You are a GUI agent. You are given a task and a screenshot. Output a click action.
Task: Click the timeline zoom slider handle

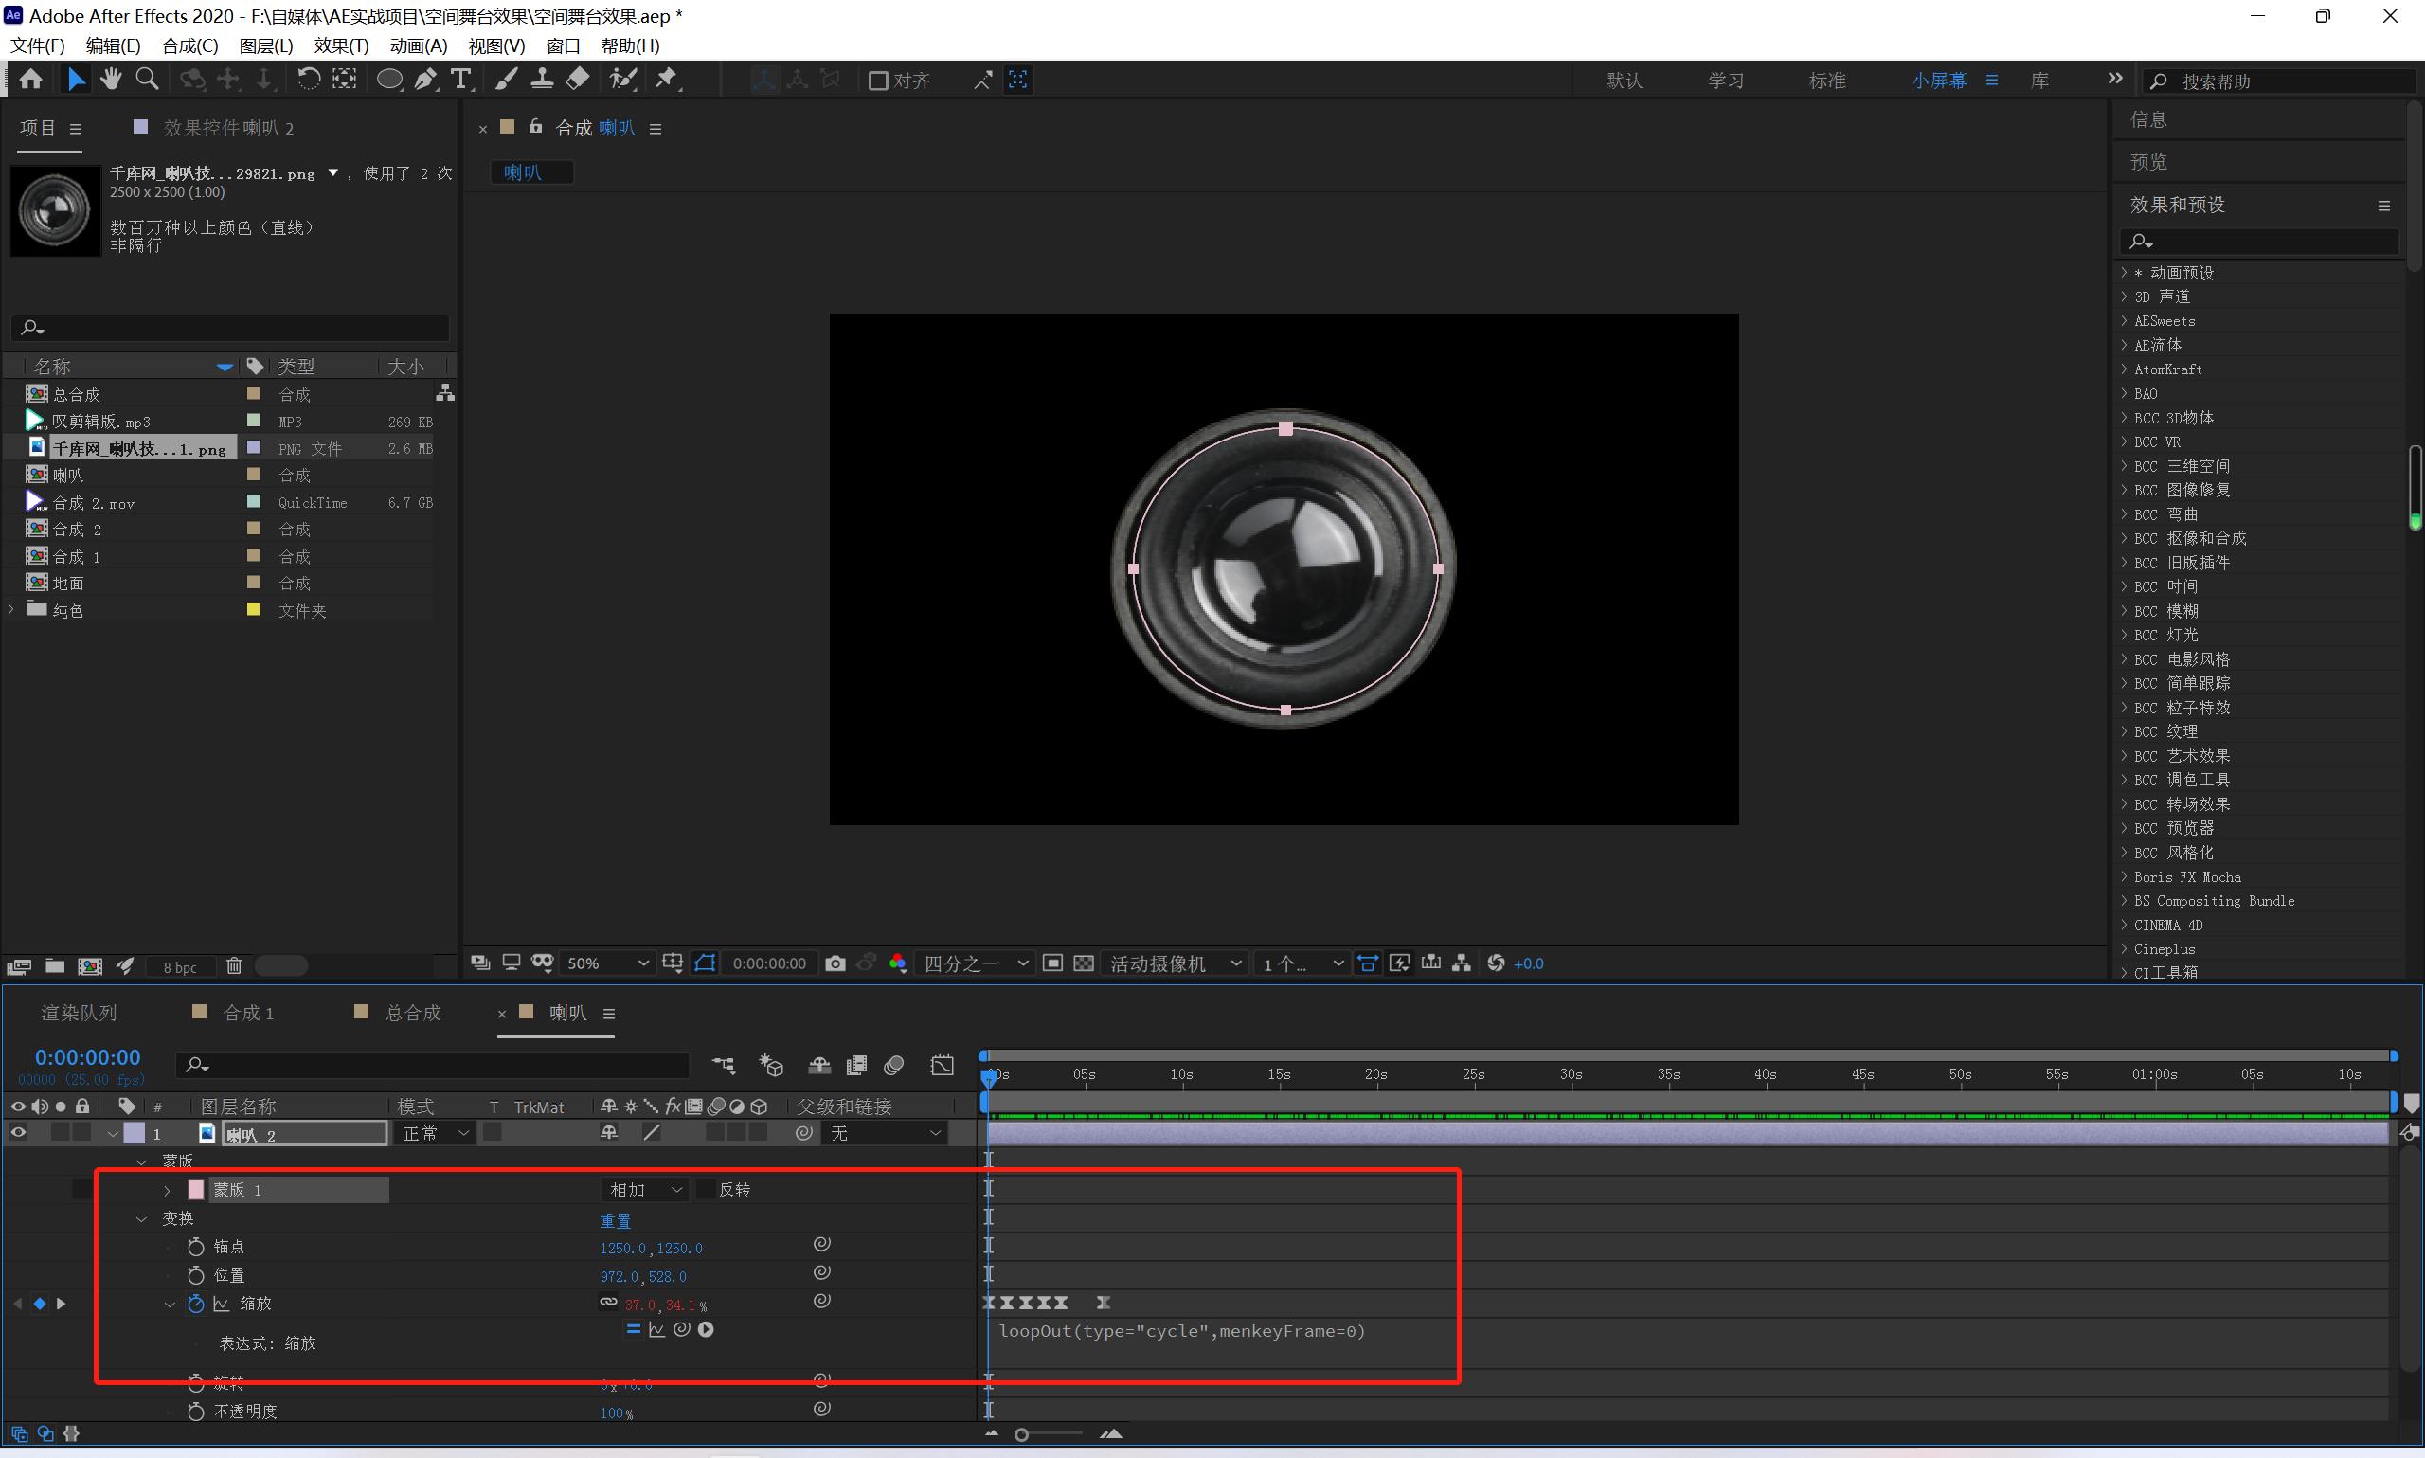(1021, 1435)
